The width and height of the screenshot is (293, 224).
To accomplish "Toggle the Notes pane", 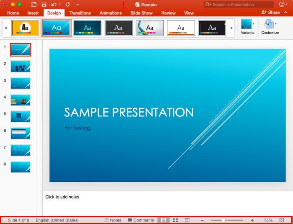I will (113, 220).
